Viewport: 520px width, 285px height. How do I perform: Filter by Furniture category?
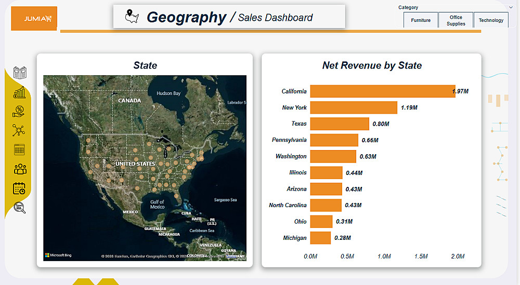tap(421, 20)
